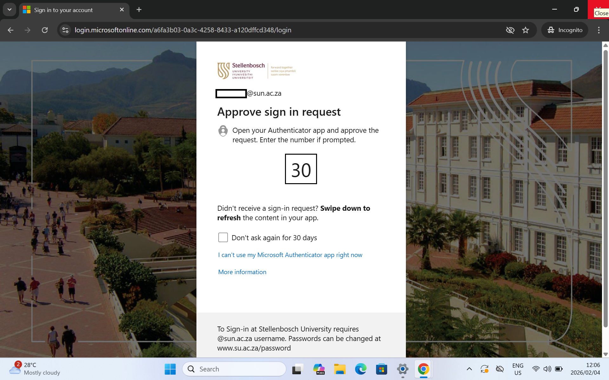Launch Microsoft Store from the taskbar
Image resolution: width=609 pixels, height=380 pixels.
click(x=381, y=369)
